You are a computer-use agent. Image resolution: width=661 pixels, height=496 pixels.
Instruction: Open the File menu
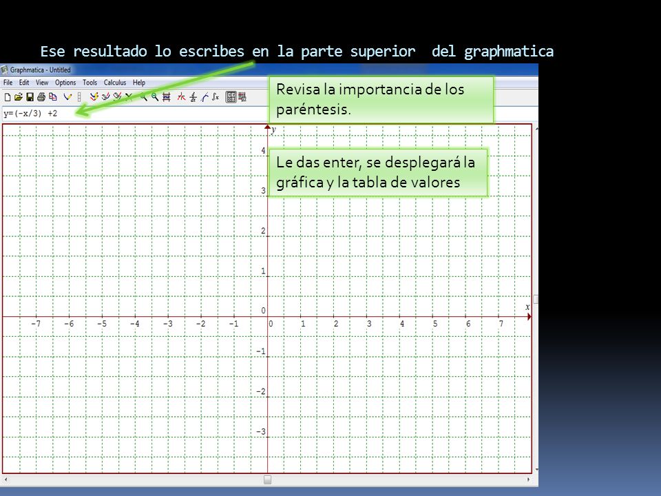pyautogui.click(x=8, y=83)
